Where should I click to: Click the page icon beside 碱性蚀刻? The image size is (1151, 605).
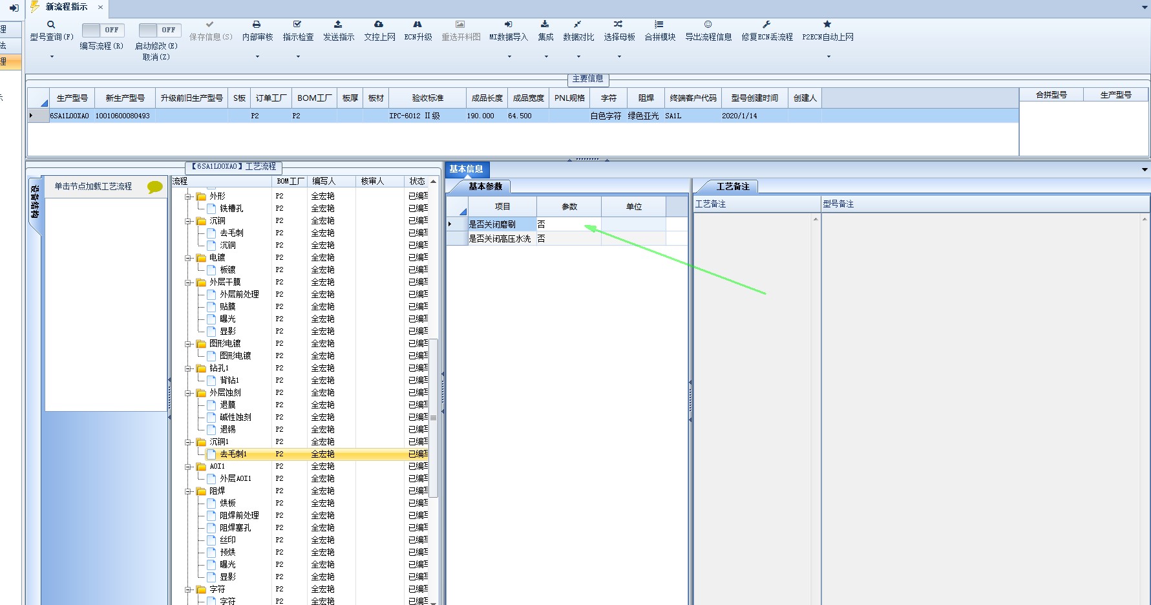pyautogui.click(x=211, y=417)
